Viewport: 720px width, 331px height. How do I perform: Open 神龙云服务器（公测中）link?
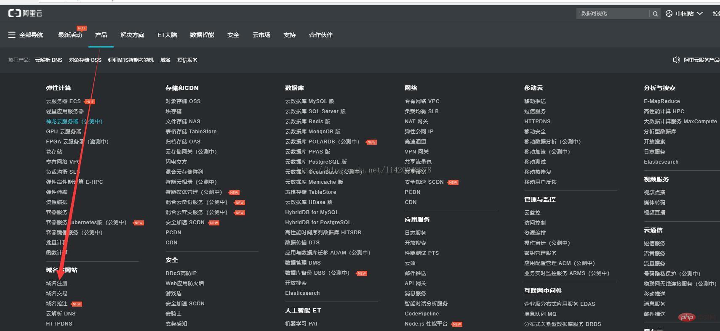click(74, 122)
